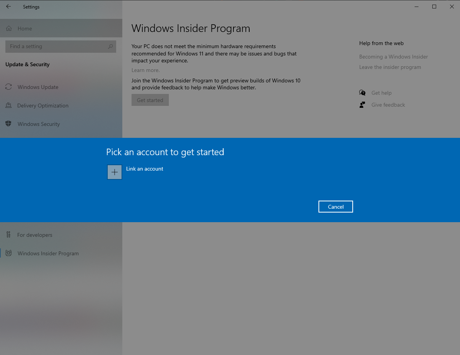The image size is (460, 355).
Task: Close the Settings window
Action: coord(452,7)
